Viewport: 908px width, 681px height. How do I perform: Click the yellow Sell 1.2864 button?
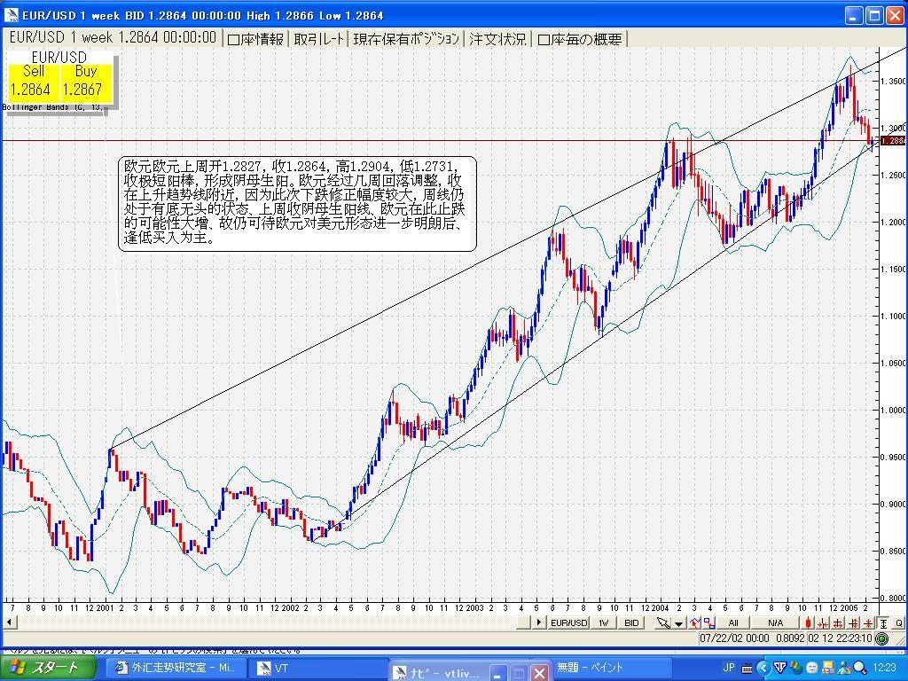pyautogui.click(x=33, y=82)
